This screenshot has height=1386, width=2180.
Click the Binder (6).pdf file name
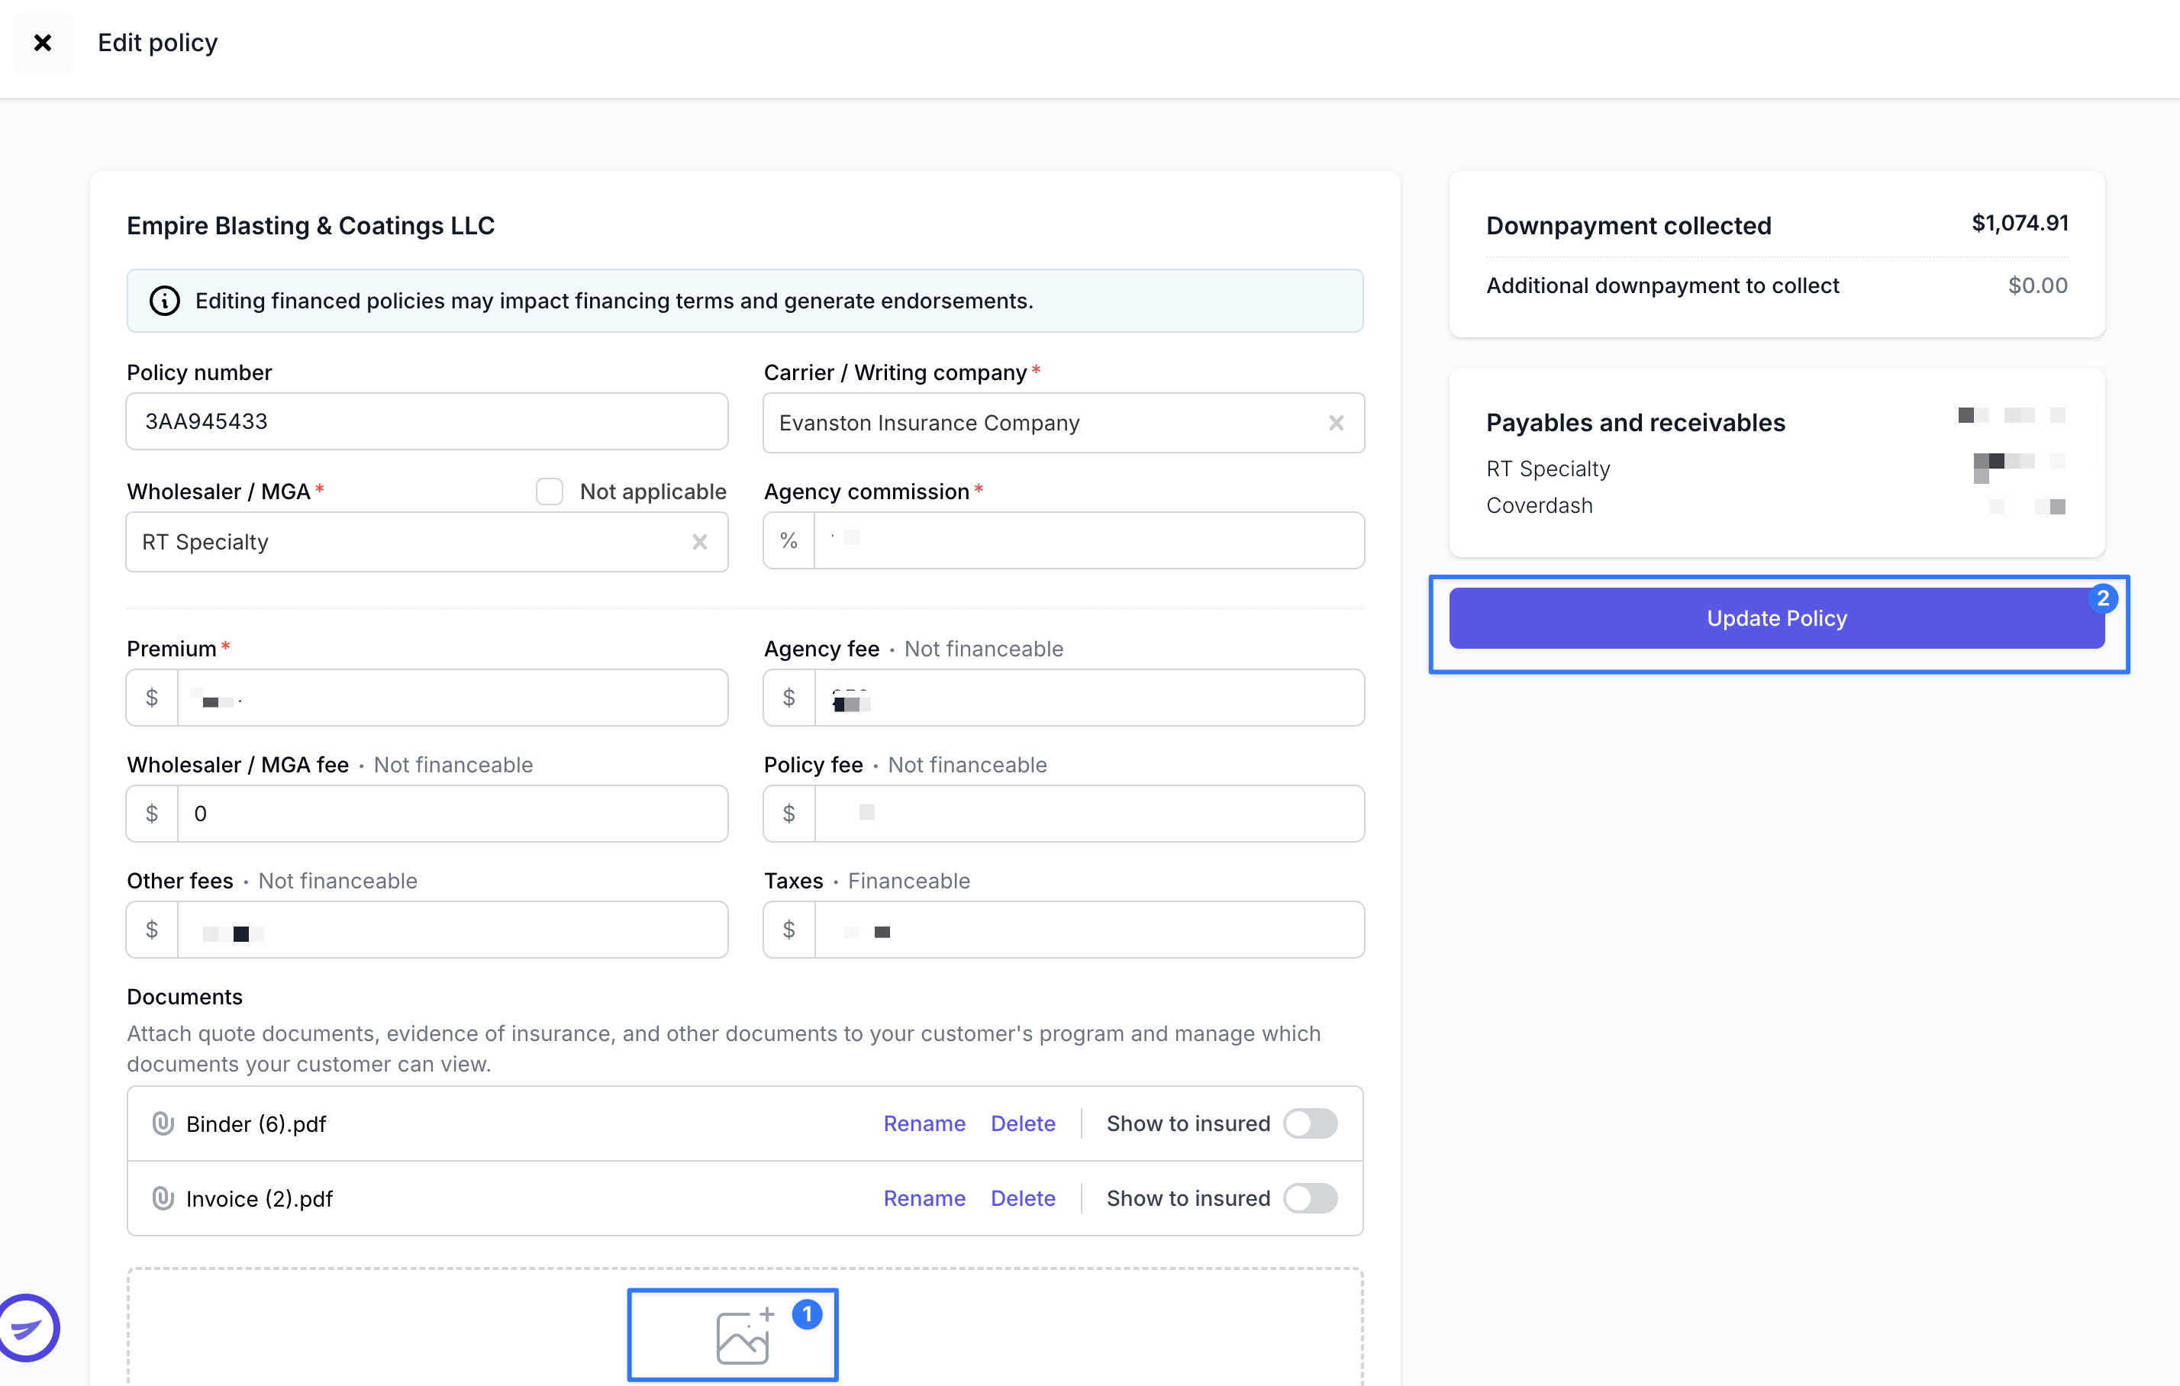click(x=256, y=1124)
